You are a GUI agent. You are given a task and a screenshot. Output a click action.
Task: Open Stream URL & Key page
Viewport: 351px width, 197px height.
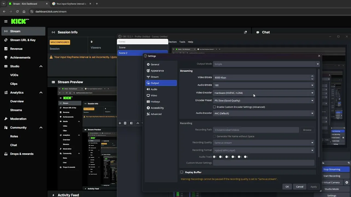coord(23,40)
